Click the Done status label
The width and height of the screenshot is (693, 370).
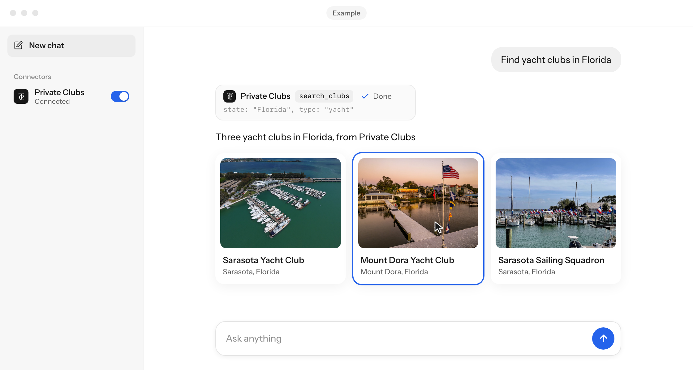382,96
